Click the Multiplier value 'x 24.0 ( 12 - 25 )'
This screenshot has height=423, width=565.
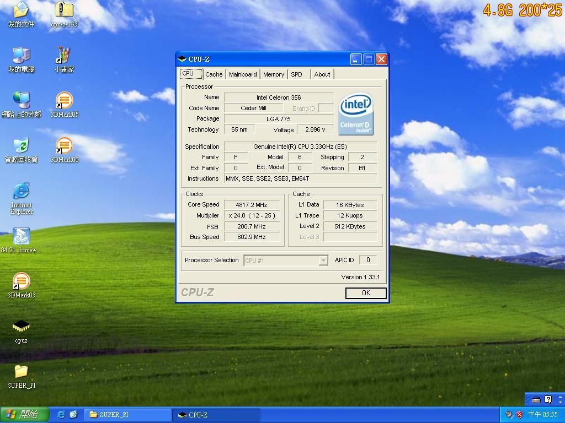tap(252, 215)
